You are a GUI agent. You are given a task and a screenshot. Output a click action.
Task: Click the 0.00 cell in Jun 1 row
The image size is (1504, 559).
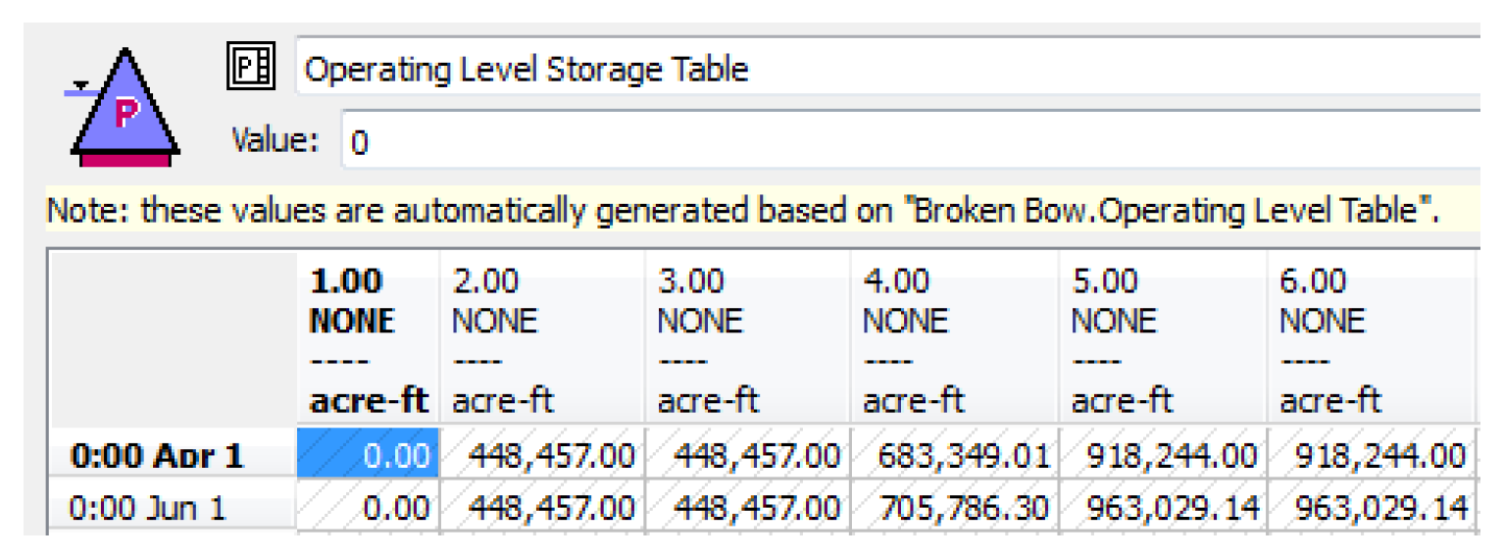point(368,508)
